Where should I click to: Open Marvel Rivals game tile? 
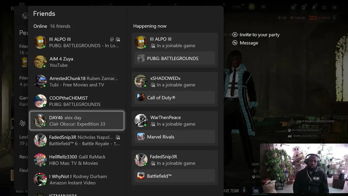coord(175,137)
